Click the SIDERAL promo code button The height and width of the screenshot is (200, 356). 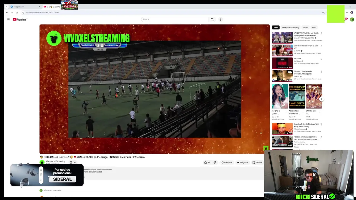[x=62, y=179]
